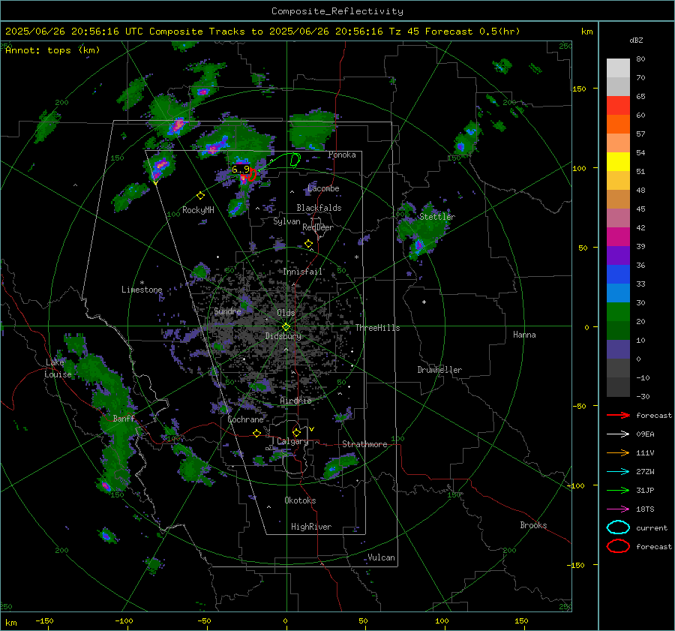Screen dimensions: 675x631
Task: Click the red forecast ellipse in legend
Action: [x=618, y=546]
